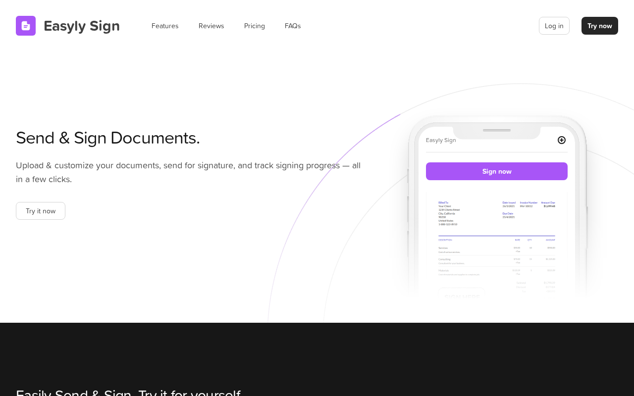Click the Log in button

point(554,26)
